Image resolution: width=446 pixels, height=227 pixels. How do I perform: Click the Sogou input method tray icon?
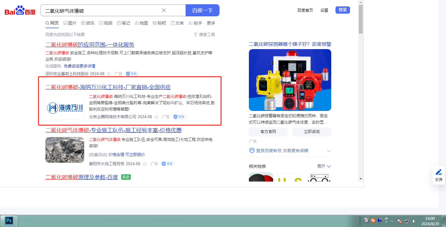pos(373,221)
